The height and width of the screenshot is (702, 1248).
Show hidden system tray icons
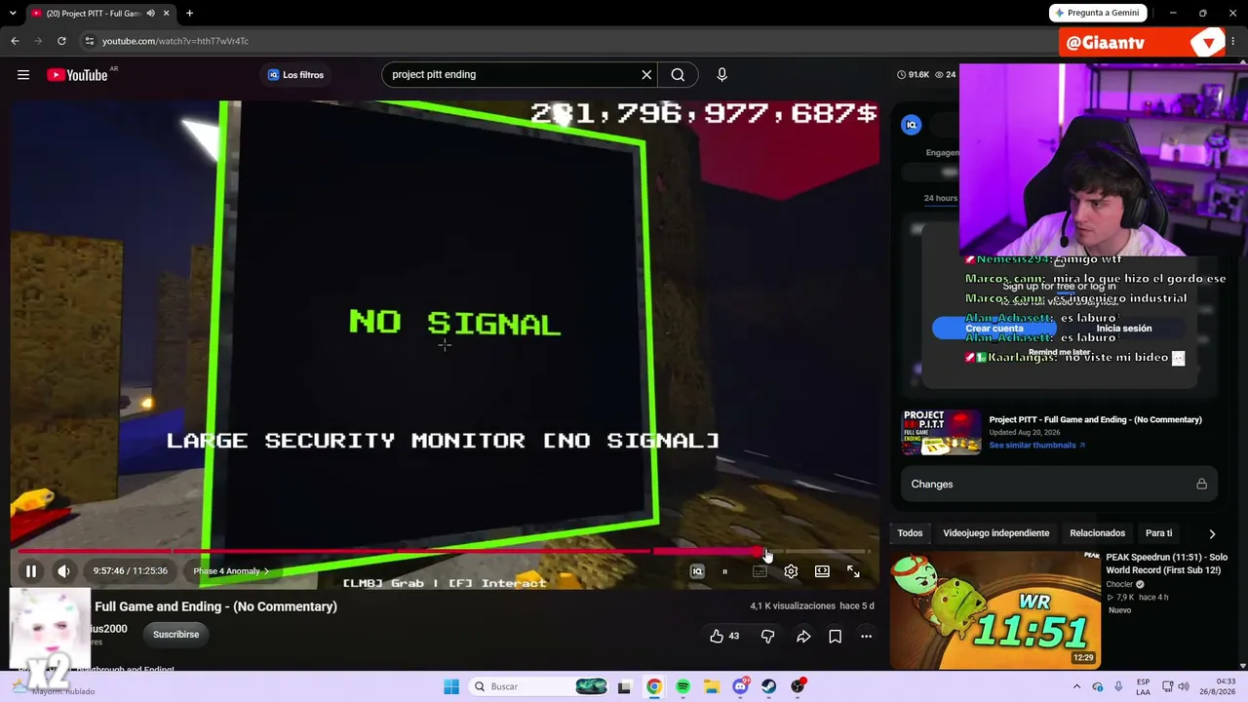(x=1076, y=686)
